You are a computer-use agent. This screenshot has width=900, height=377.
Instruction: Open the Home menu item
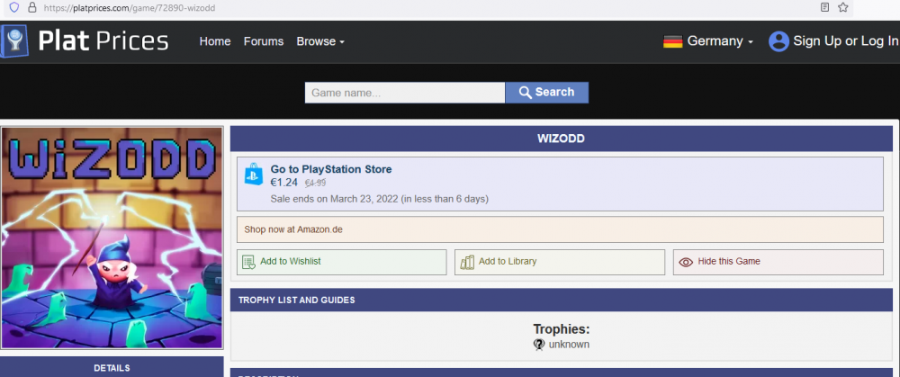coord(215,41)
